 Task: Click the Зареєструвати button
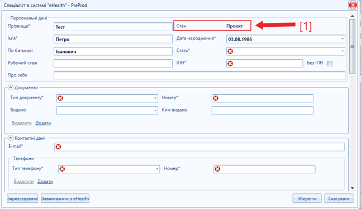pos(22,198)
